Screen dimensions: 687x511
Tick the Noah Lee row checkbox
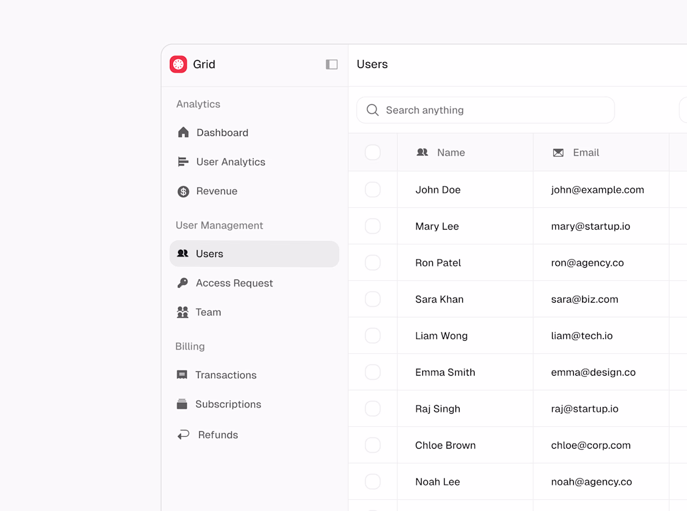pyautogui.click(x=373, y=482)
